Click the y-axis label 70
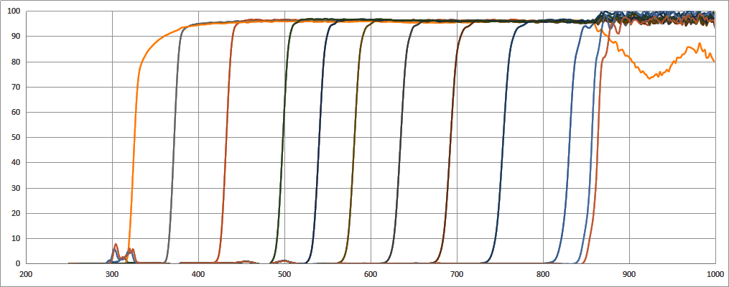The width and height of the screenshot is (729, 287). pyautogui.click(x=16, y=87)
